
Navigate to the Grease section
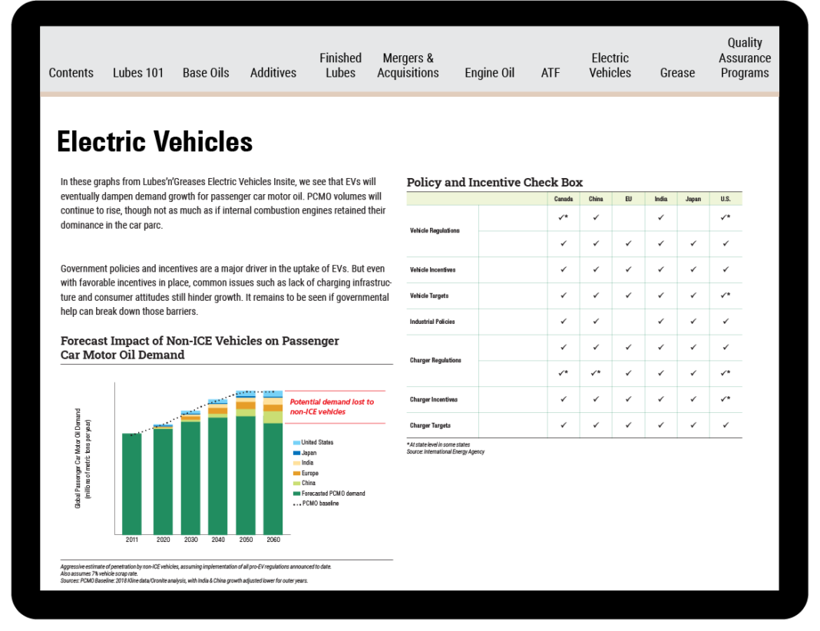coord(677,73)
